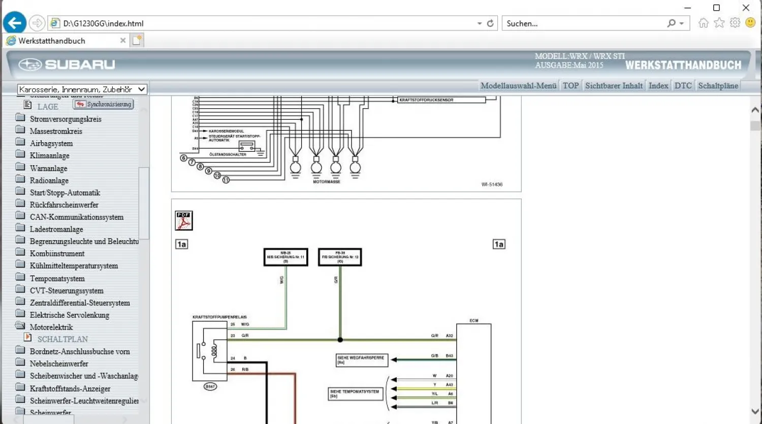Expand the CAN-Kommunikationssystem folder
Viewport: 762px width, 424px height.
(x=76, y=217)
